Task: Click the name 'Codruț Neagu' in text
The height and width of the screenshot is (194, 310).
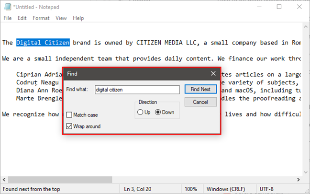Action: click(37, 82)
